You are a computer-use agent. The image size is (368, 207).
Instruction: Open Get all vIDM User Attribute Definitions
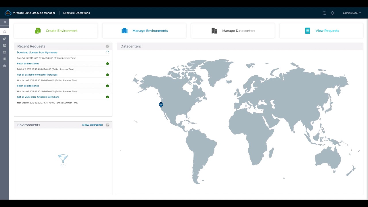[38, 97]
